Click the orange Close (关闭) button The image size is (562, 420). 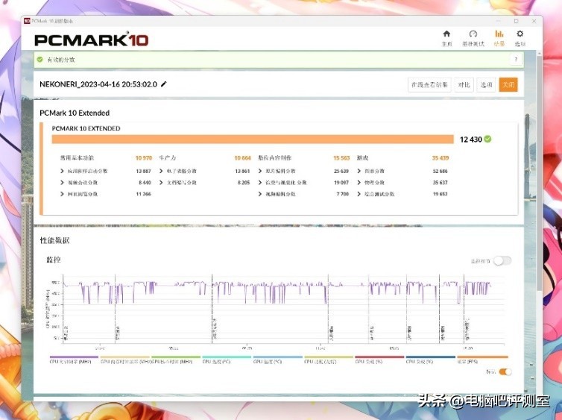[x=508, y=85]
